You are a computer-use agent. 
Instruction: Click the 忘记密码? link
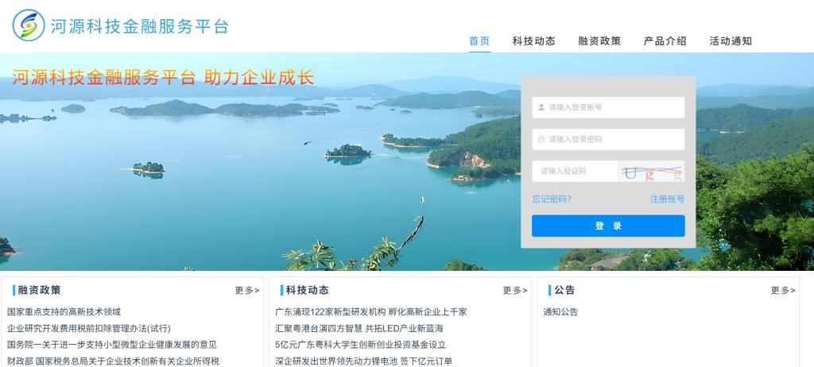[552, 199]
